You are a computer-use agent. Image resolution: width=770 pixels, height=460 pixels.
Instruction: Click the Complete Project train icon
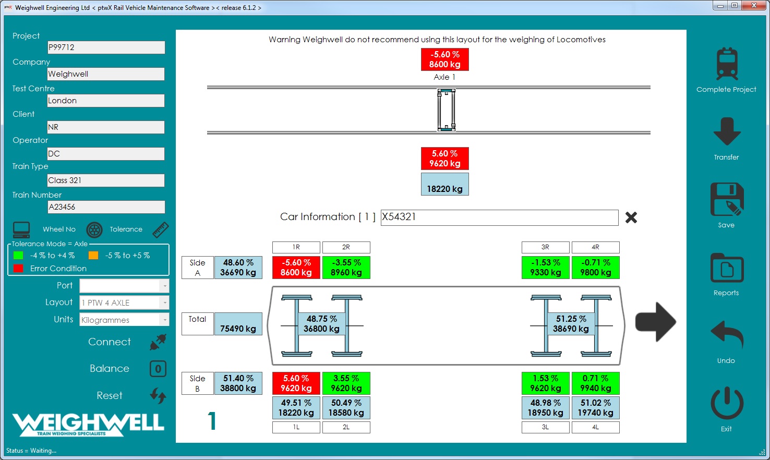click(727, 64)
